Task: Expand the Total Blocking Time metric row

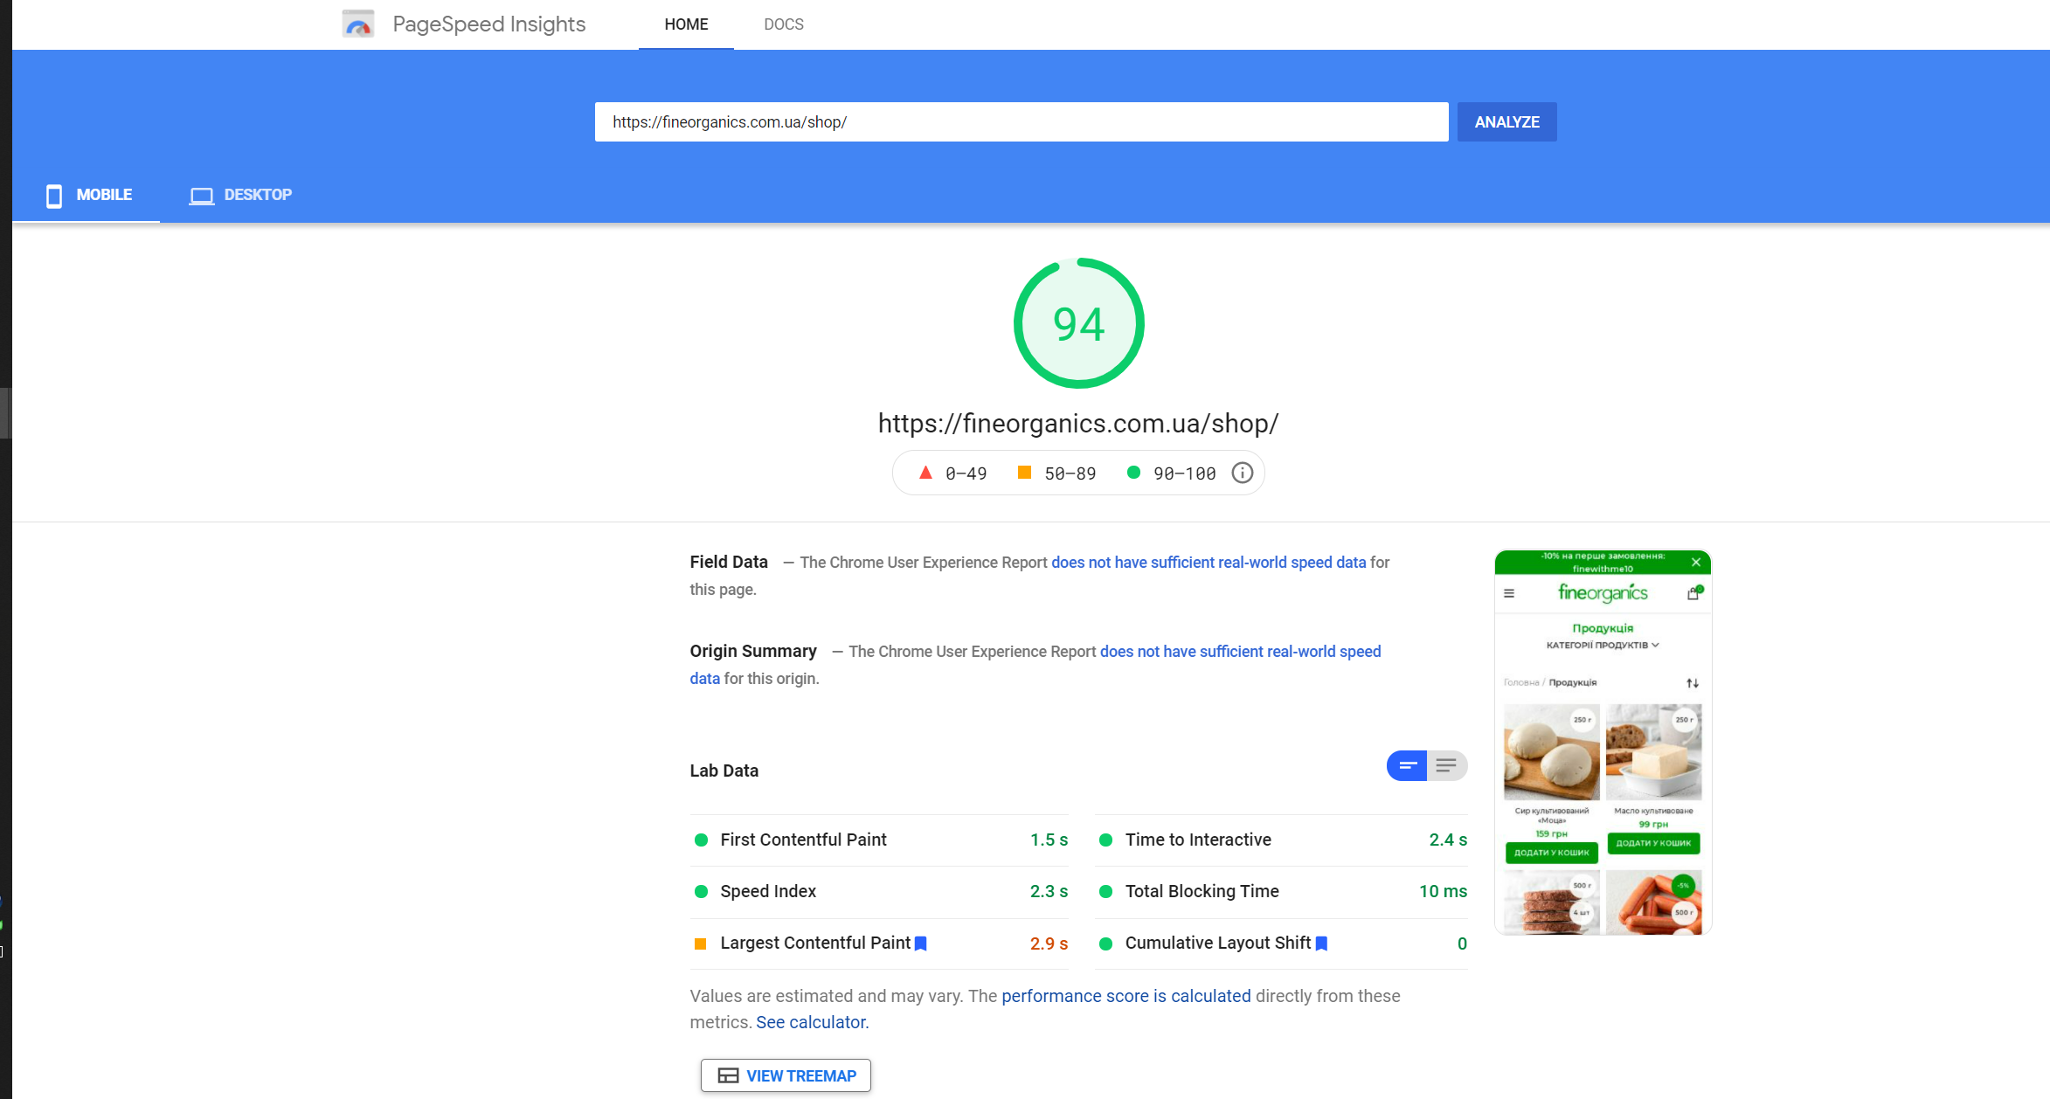Action: 1281,891
